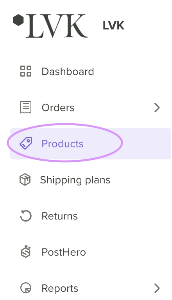Click the LVK serif logo image
Viewport: 172px width, 300px height.
pyautogui.click(x=51, y=26)
